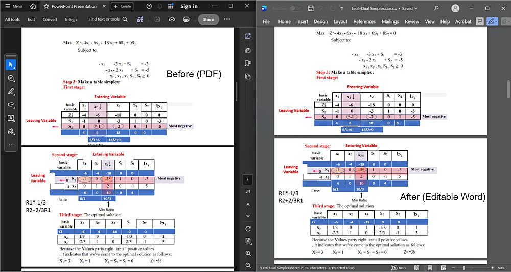Open the Word Comments pane icon

point(480,21)
